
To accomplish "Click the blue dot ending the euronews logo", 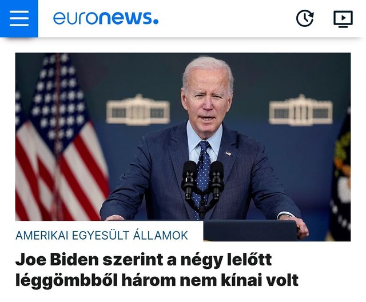I will [x=156, y=22].
